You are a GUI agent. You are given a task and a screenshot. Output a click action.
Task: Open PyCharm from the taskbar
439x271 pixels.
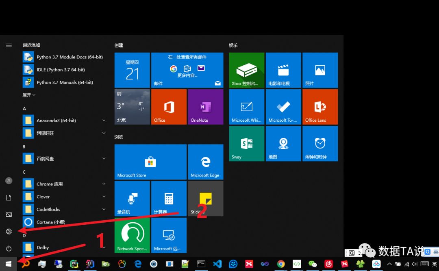pos(74,264)
